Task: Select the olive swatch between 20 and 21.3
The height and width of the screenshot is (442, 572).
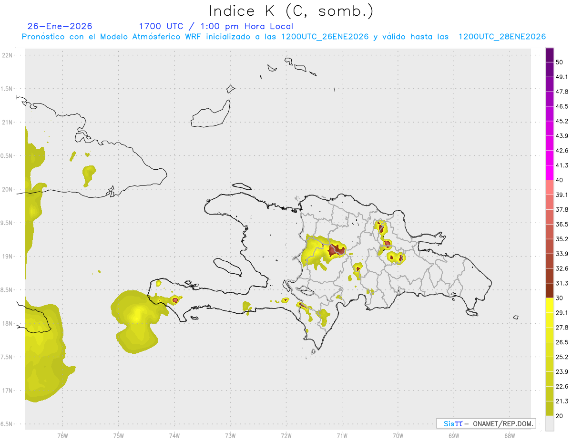Action: coord(550,409)
